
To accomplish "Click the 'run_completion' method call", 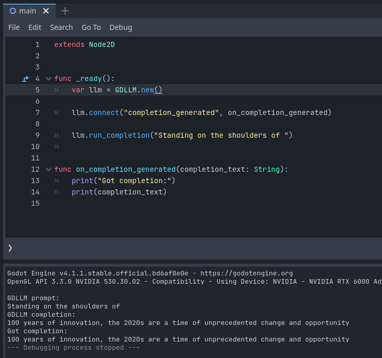I will click(x=119, y=135).
